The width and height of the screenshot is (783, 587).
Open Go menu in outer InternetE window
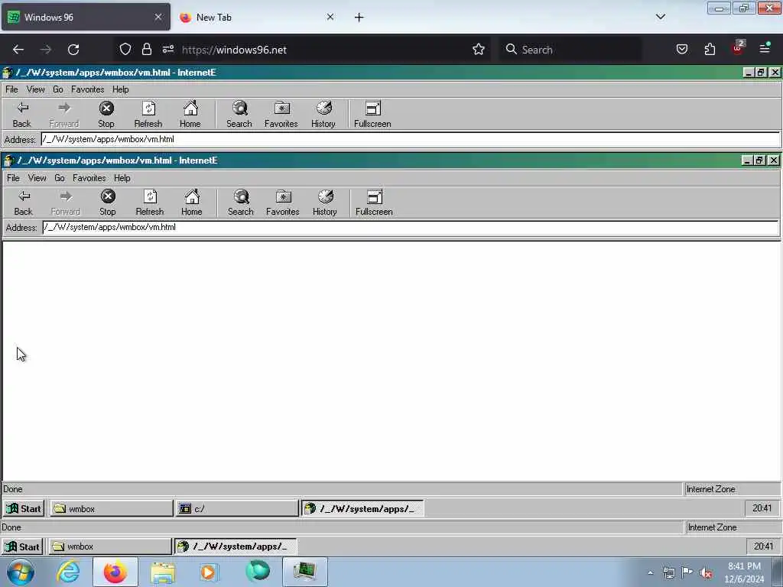coord(58,89)
